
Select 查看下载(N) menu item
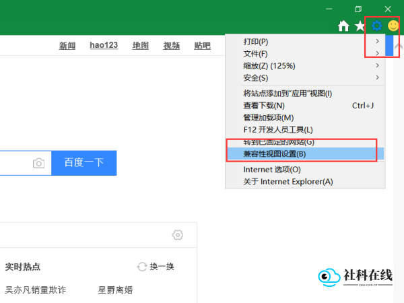305,106
